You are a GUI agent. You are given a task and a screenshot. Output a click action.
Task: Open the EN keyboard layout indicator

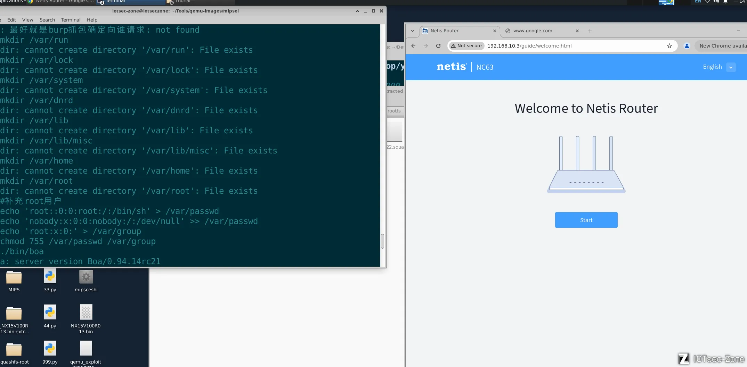click(x=698, y=2)
